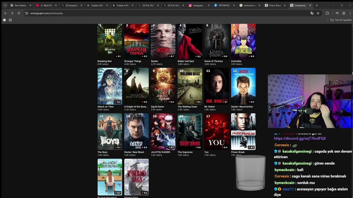This screenshot has height=198, width=353.
Task: Open the Tüm Yer İşaretleri bookmarks folder
Action: [341, 20]
